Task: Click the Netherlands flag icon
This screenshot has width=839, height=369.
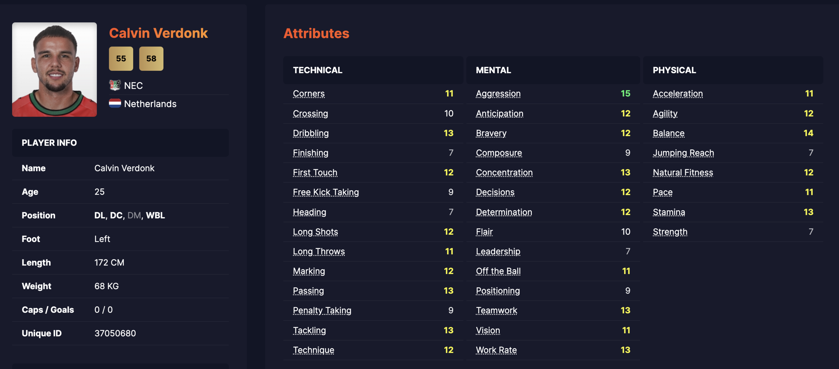Action: click(115, 103)
